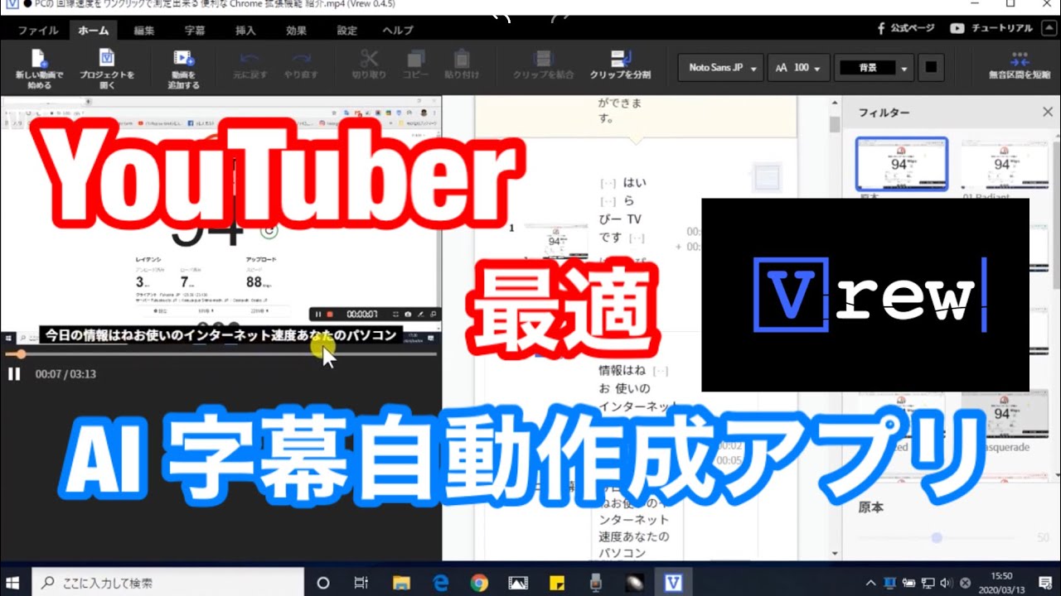The width and height of the screenshot is (1061, 596).
Task: Open the font size 100 dropdown
Action: click(x=799, y=68)
